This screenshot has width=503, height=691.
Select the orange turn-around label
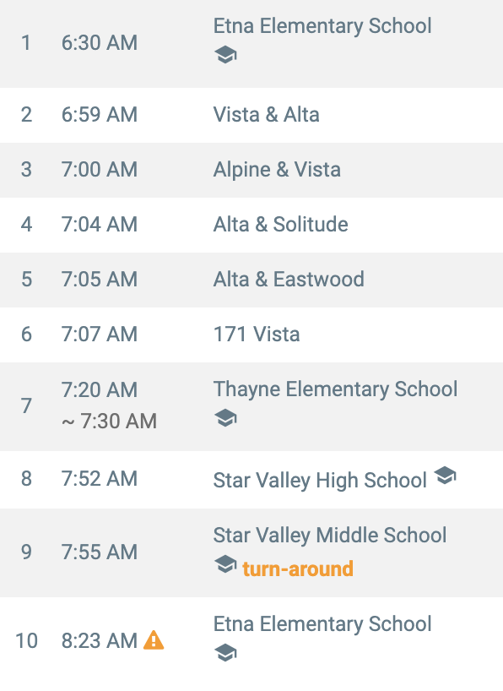(298, 569)
